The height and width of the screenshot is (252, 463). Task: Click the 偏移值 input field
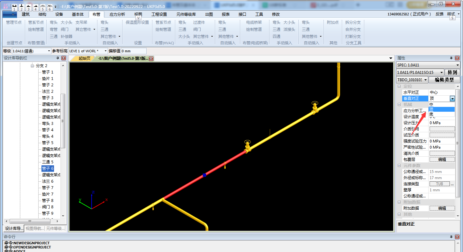tap(133, 51)
